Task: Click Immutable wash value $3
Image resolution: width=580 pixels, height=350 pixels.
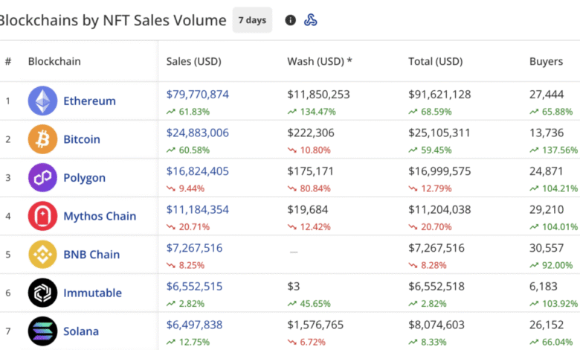Action: pyautogui.click(x=294, y=287)
